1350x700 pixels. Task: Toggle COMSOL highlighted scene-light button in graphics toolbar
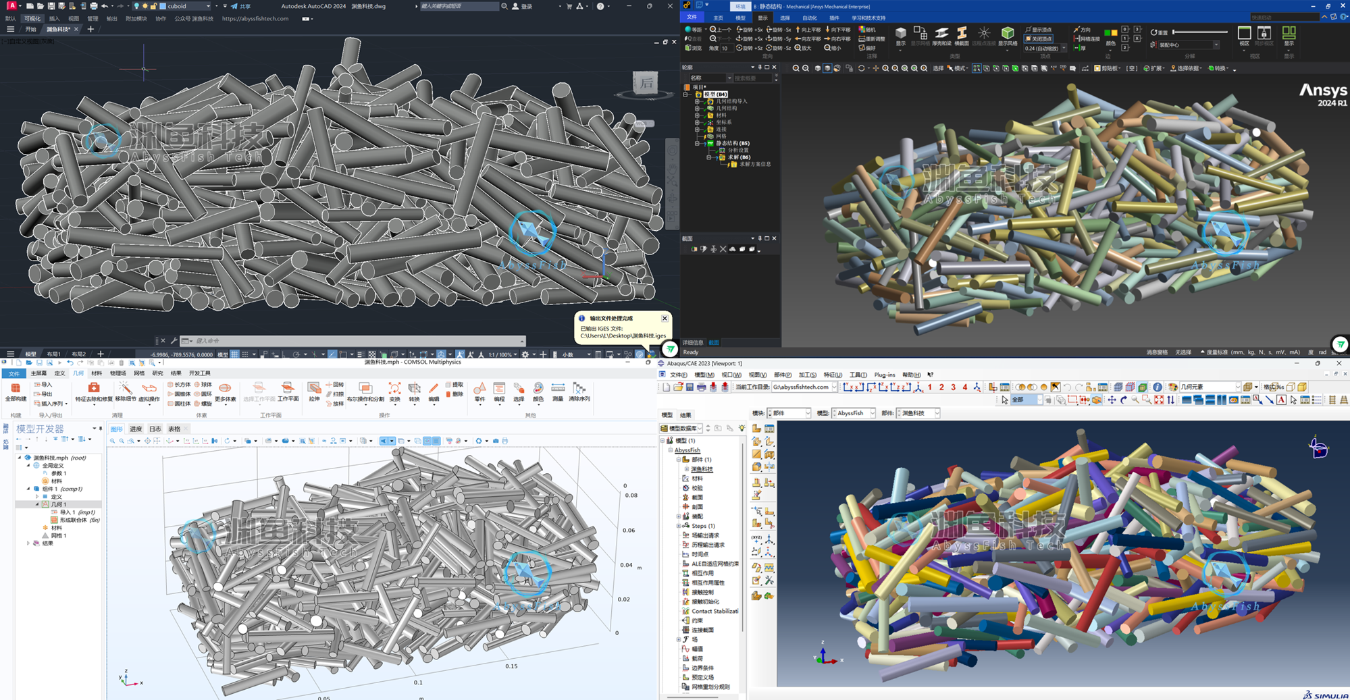[384, 441]
